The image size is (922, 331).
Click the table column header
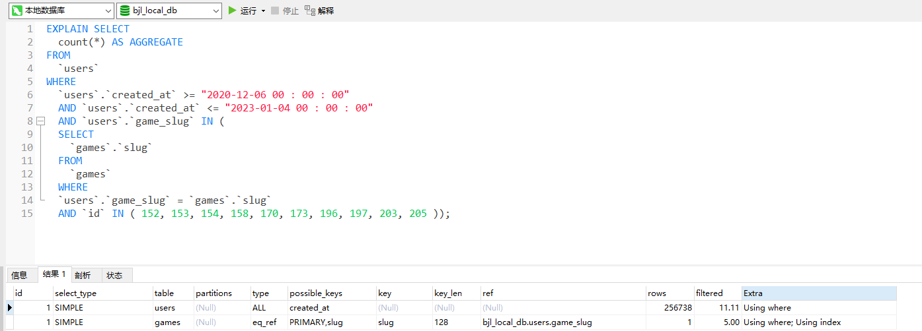click(173, 293)
